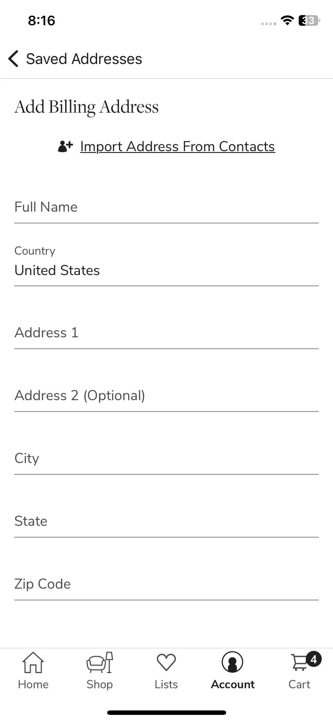
Task: Check the battery indicator in status bar
Action: 309,20
